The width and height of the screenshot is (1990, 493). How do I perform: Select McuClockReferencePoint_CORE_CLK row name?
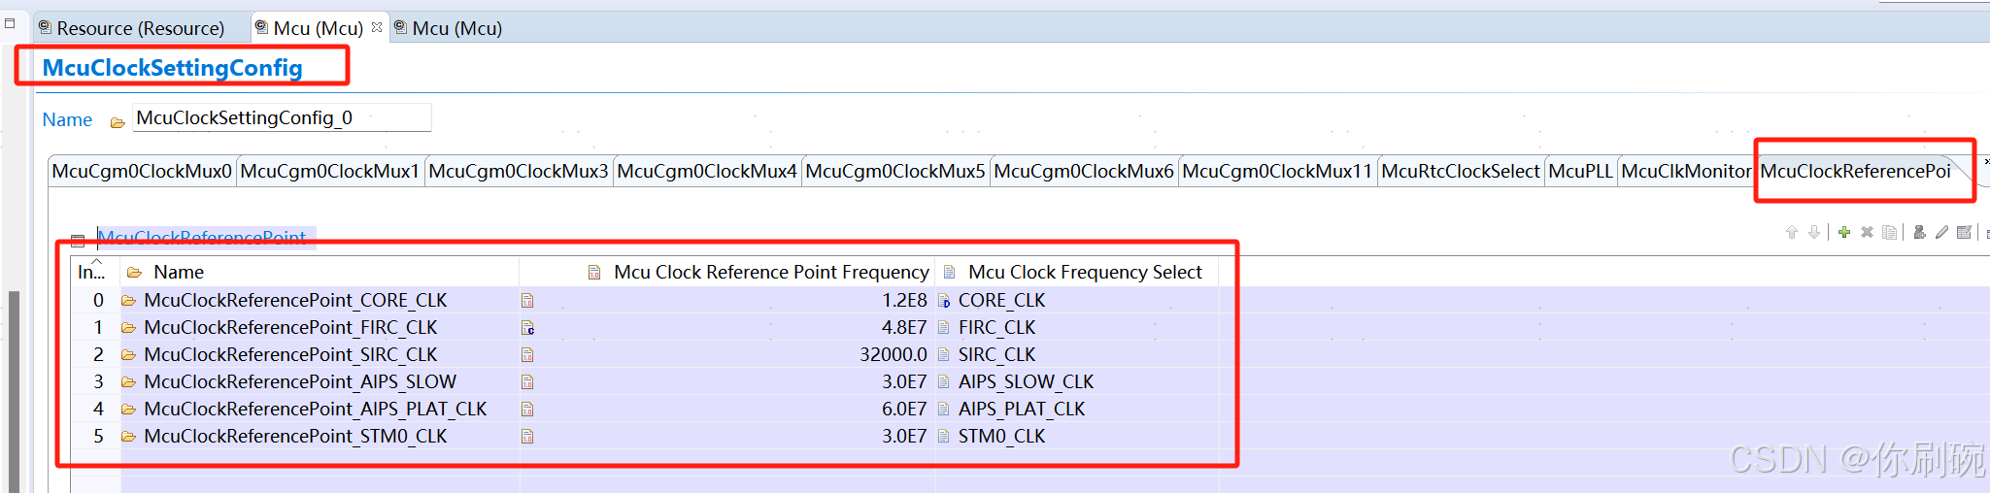[x=295, y=301]
